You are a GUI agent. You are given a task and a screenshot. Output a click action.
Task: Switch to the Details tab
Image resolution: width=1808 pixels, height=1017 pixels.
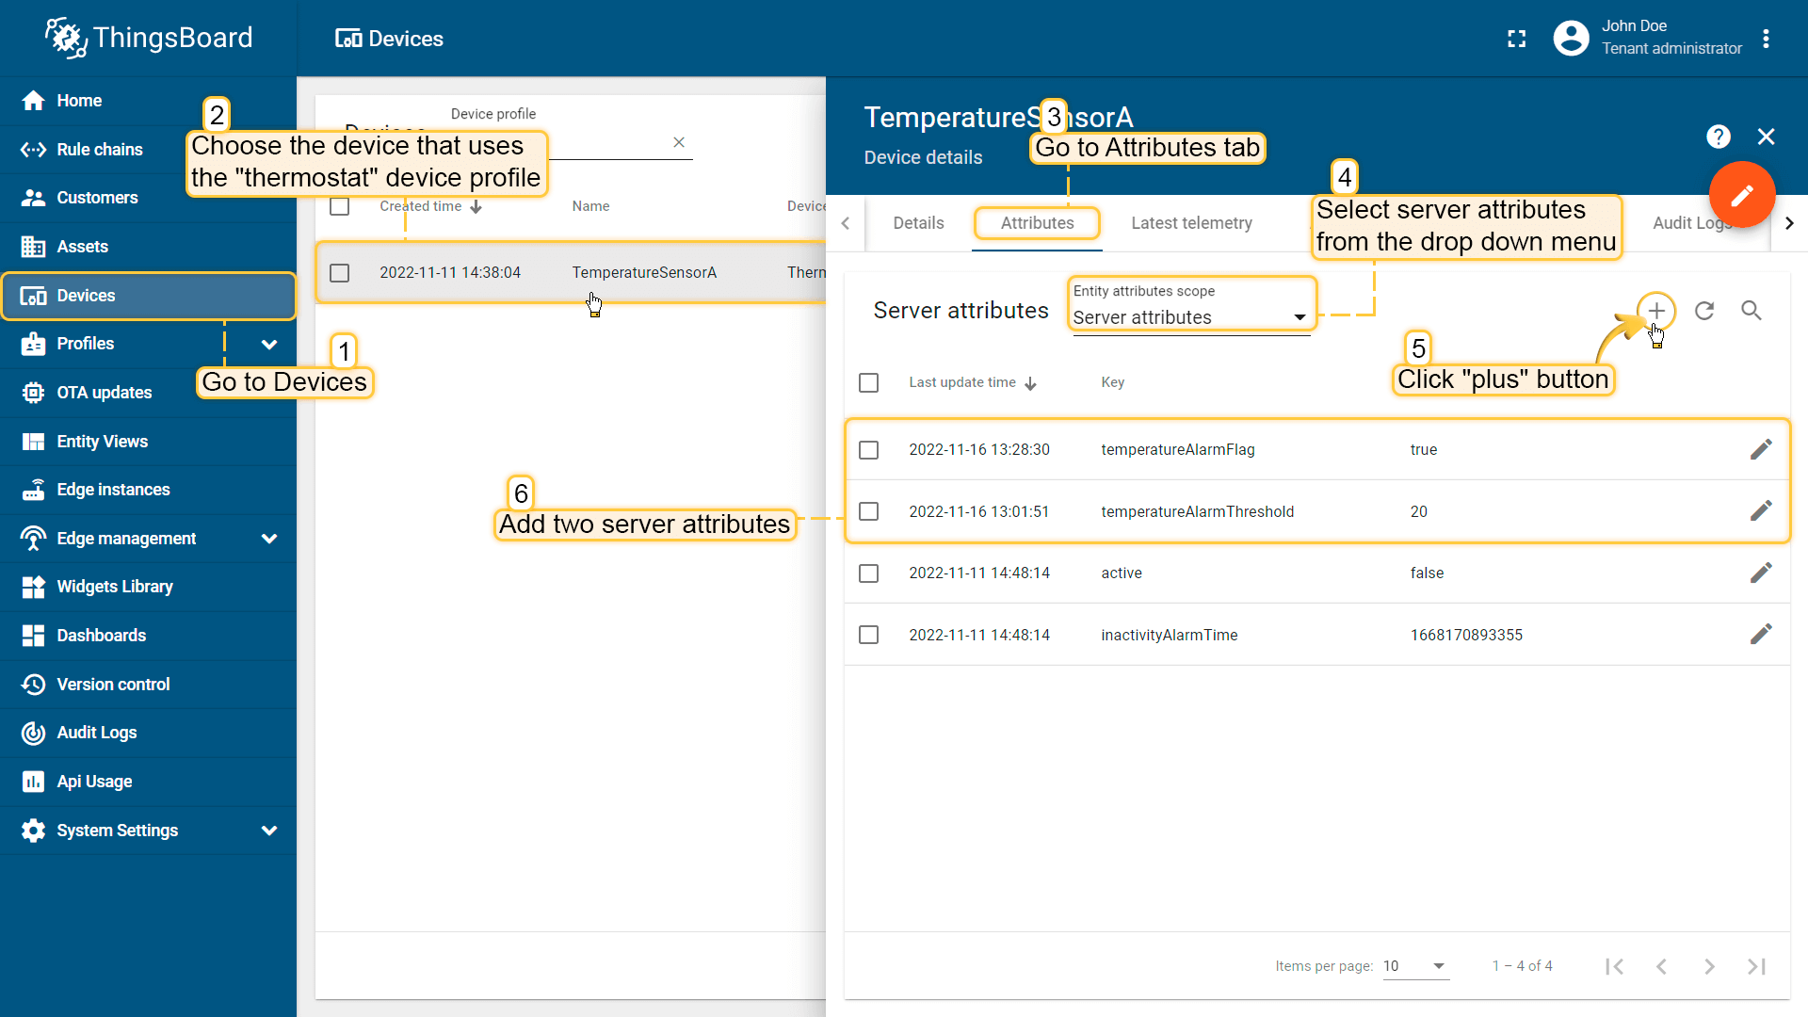[x=918, y=223]
